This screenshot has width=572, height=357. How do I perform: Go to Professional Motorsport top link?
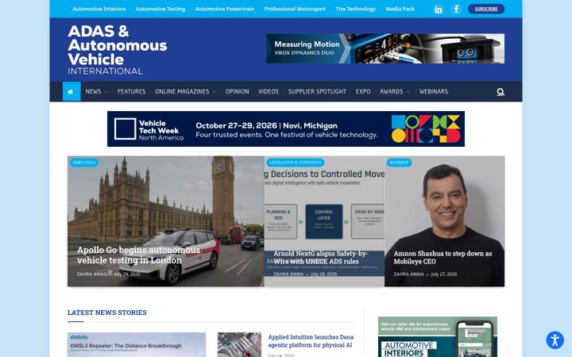click(x=295, y=9)
